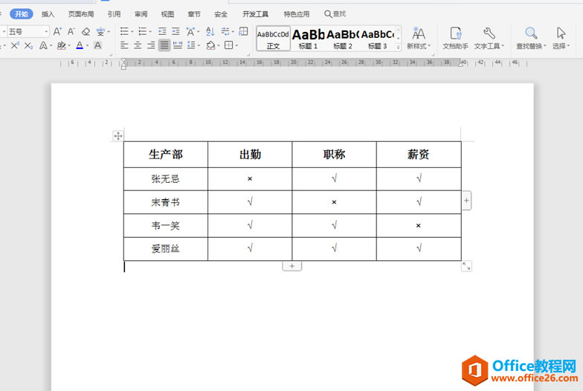Open the 特色应用 tab
This screenshot has width=583, height=391.
297,14
